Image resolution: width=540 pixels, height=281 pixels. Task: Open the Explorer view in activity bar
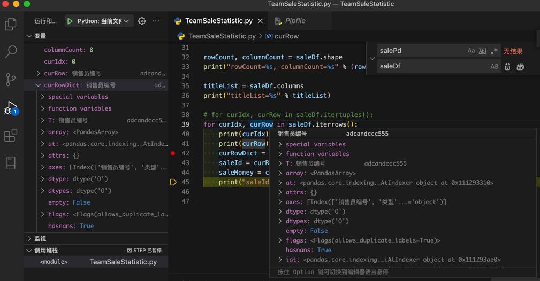11,24
